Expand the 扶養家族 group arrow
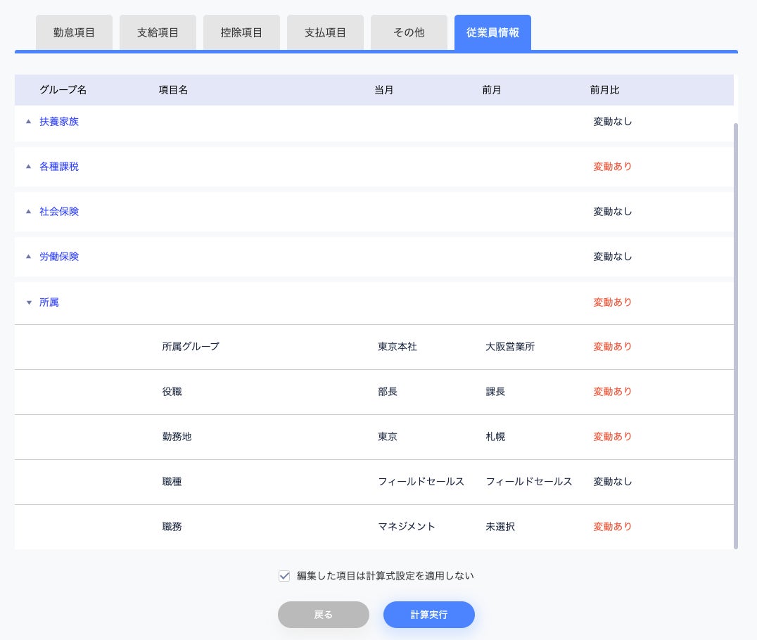The height and width of the screenshot is (640, 757). [x=28, y=122]
